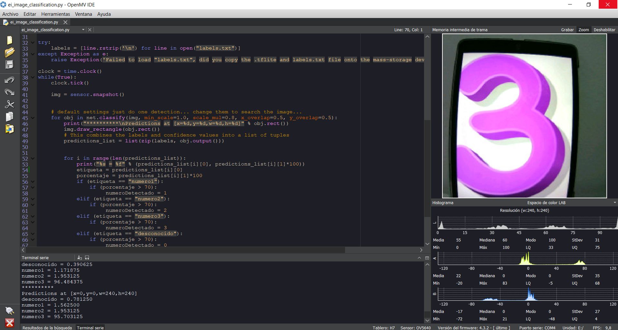Collapse the numero3 elif block at line 62
618x330 pixels.
pos(33,216)
